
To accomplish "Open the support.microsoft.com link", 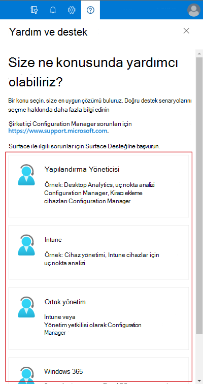I will [58, 131].
